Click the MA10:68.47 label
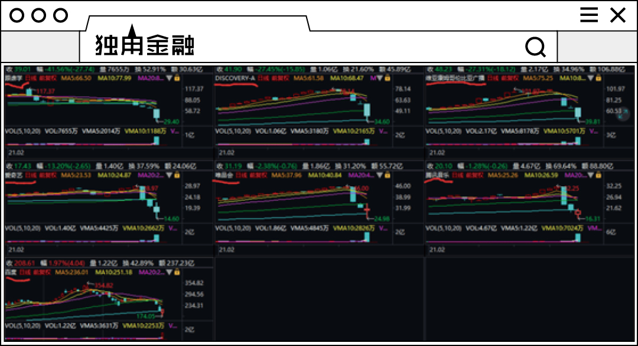 [x=347, y=78]
